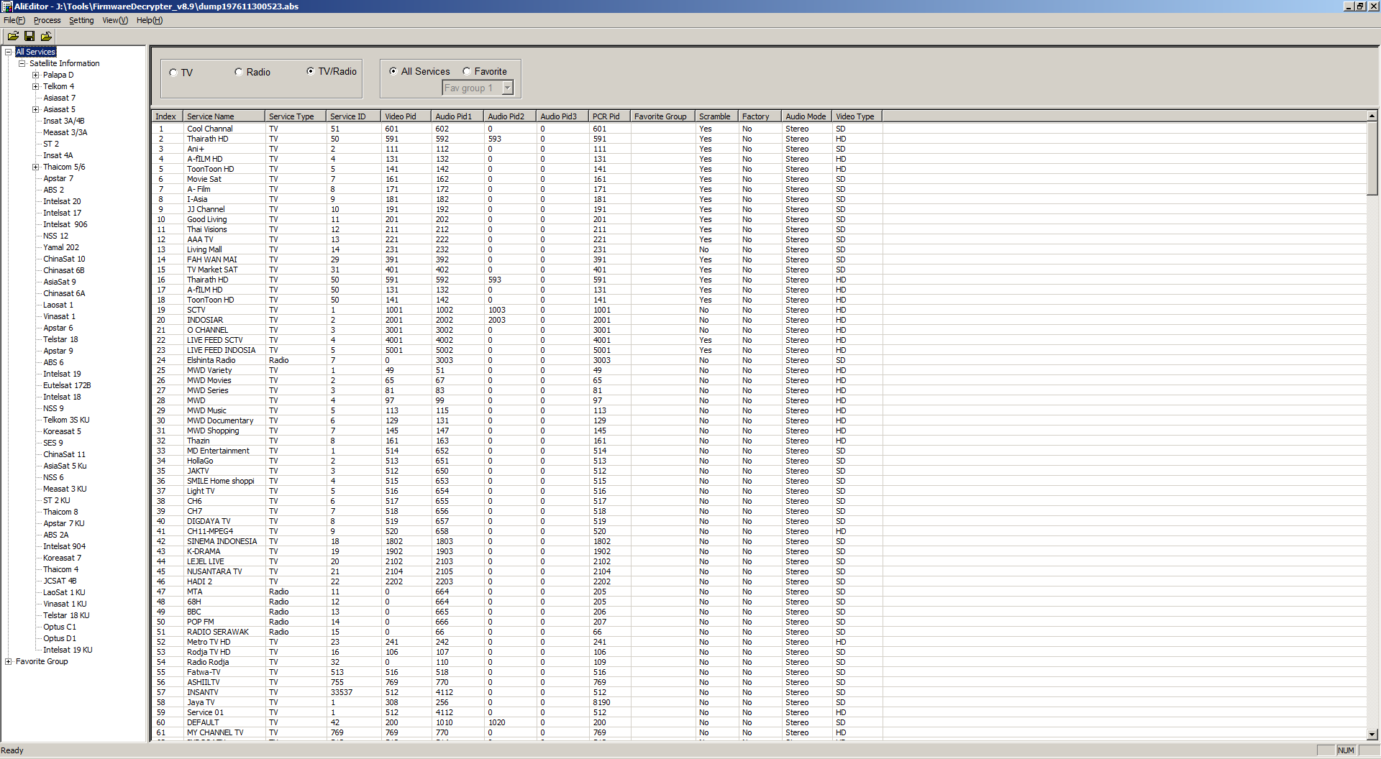1381x759 pixels.
Task: Click the NUM indicator in status bar
Action: click(x=1346, y=750)
